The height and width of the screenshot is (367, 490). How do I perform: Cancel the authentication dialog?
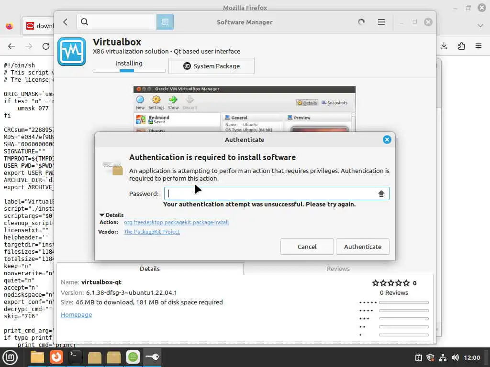pos(307,247)
